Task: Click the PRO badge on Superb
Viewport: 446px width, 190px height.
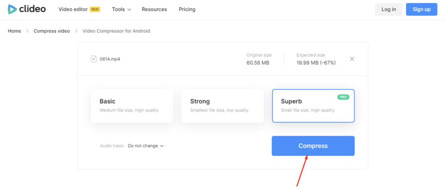Action: pyautogui.click(x=343, y=97)
